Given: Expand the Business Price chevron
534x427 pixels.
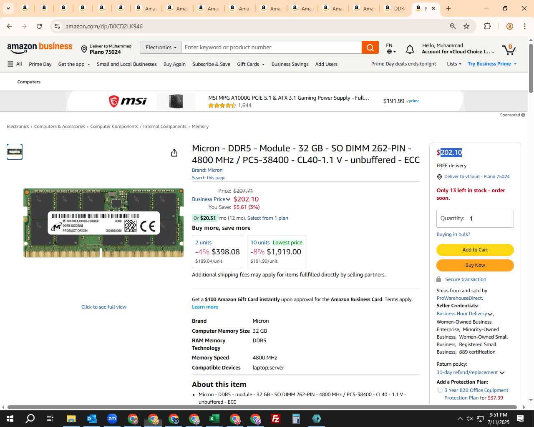Looking at the screenshot, I should [x=228, y=199].
